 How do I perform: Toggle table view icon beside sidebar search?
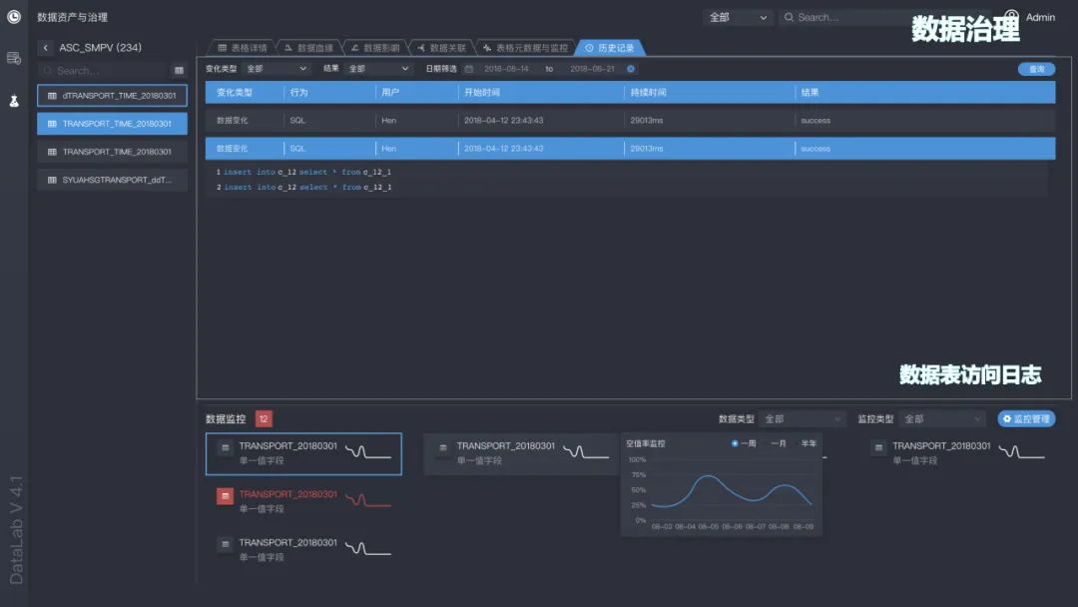179,70
